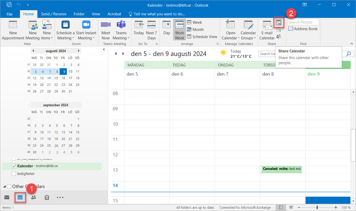This screenshot has width=356, height=211.
Task: Create a New Appointment
Action: point(13,30)
